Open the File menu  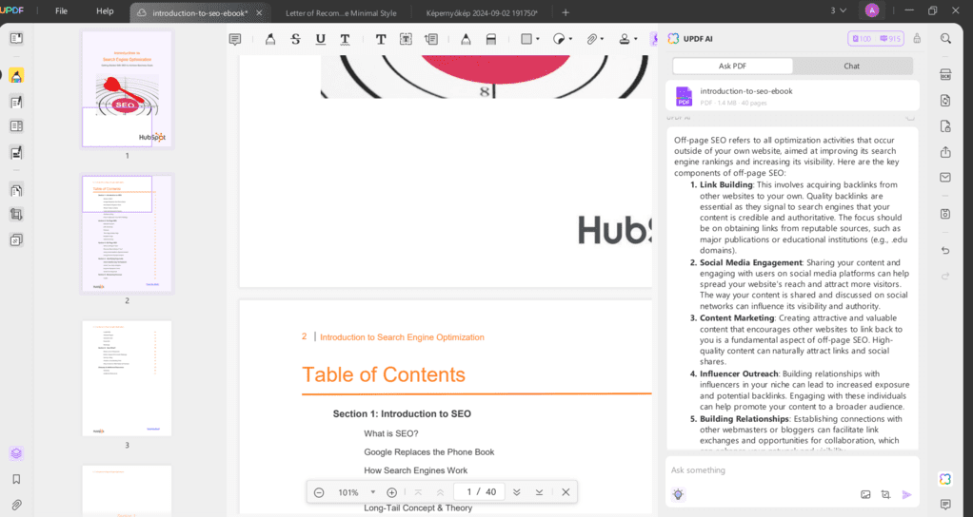tap(61, 11)
